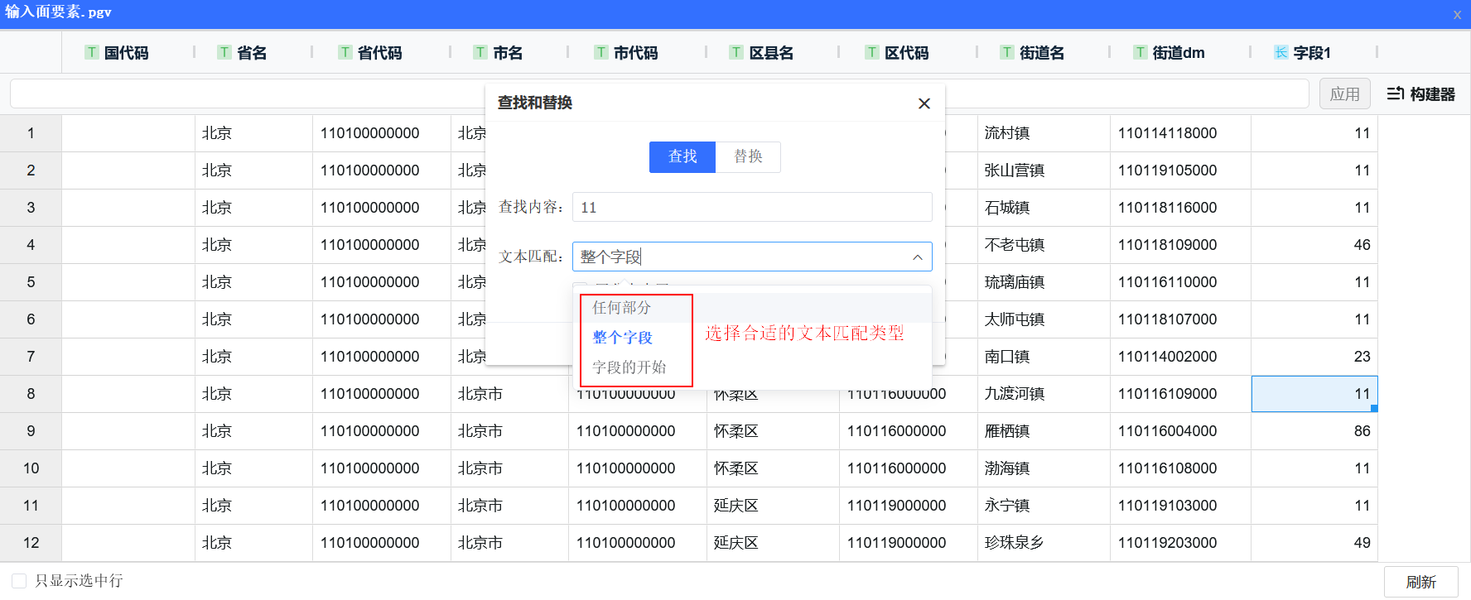1471x600 pixels.
Task: Enable the 只显示选中行 checkbox
Action: pos(19,581)
